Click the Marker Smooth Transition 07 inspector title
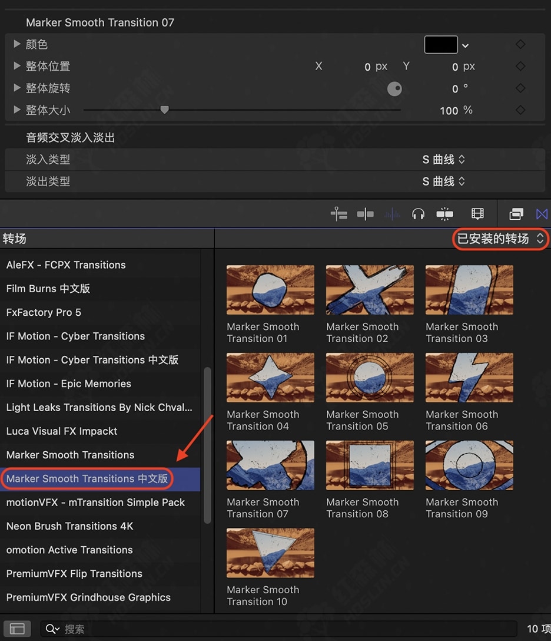This screenshot has height=641, width=551. click(x=100, y=22)
